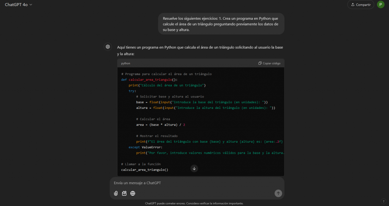Click the disclaimer 'ChatGPT puede cometer errores'

(194, 203)
